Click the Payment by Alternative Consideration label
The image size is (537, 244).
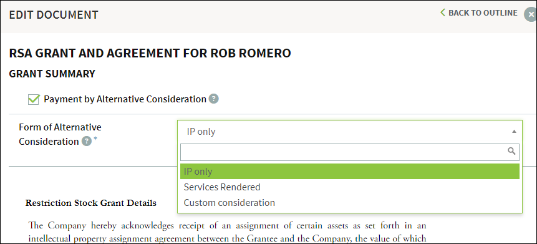click(x=125, y=99)
